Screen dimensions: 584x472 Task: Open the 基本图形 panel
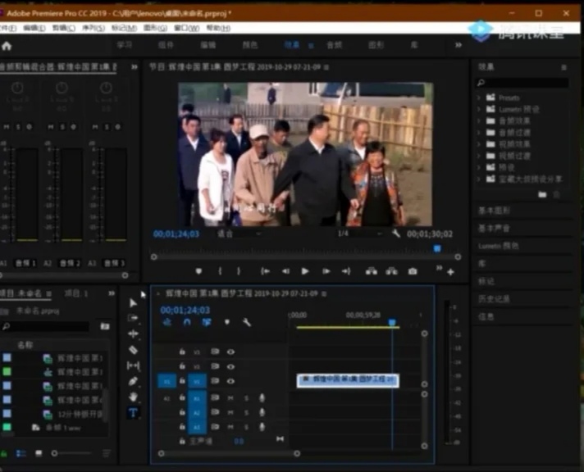click(x=494, y=211)
